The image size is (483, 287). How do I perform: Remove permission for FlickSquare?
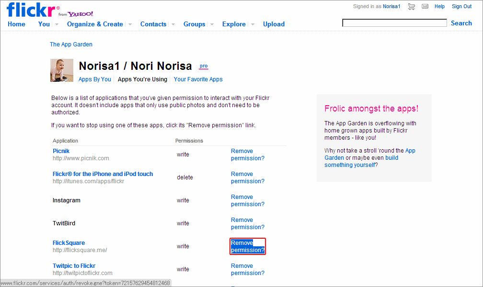click(x=248, y=246)
